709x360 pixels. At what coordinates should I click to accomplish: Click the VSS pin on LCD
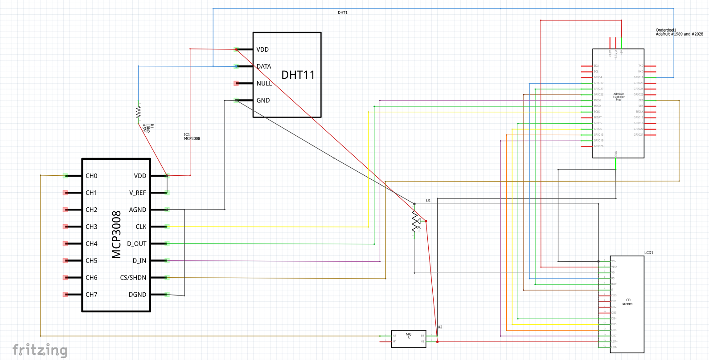click(614, 261)
